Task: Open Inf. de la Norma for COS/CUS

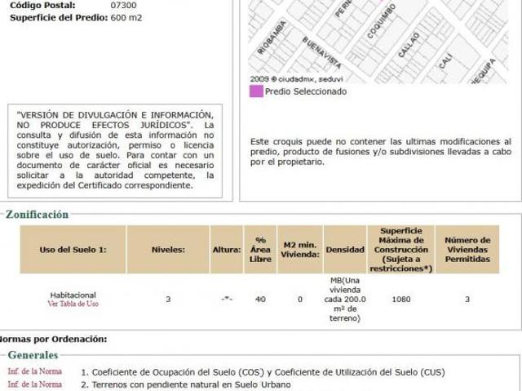Action: point(35,371)
